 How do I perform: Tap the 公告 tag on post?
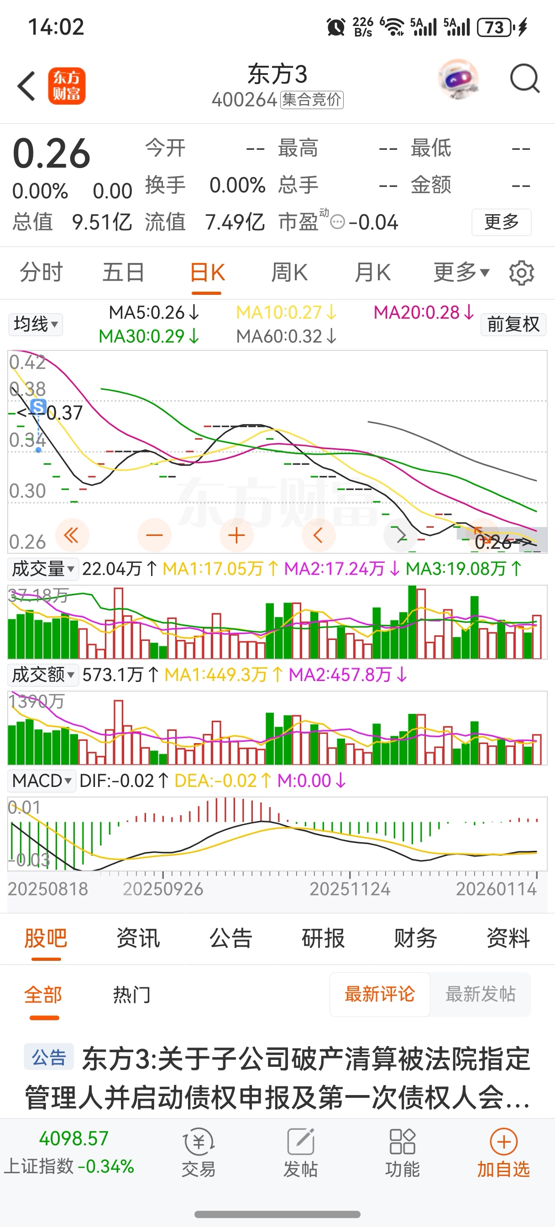(48, 1058)
